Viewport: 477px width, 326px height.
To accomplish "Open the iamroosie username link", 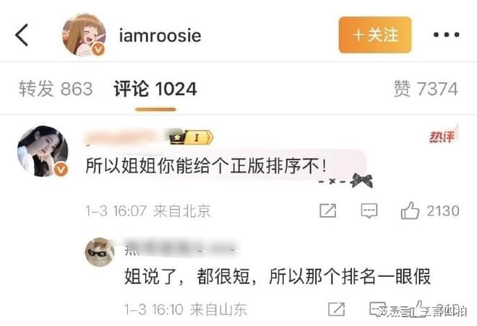I will pos(160,35).
